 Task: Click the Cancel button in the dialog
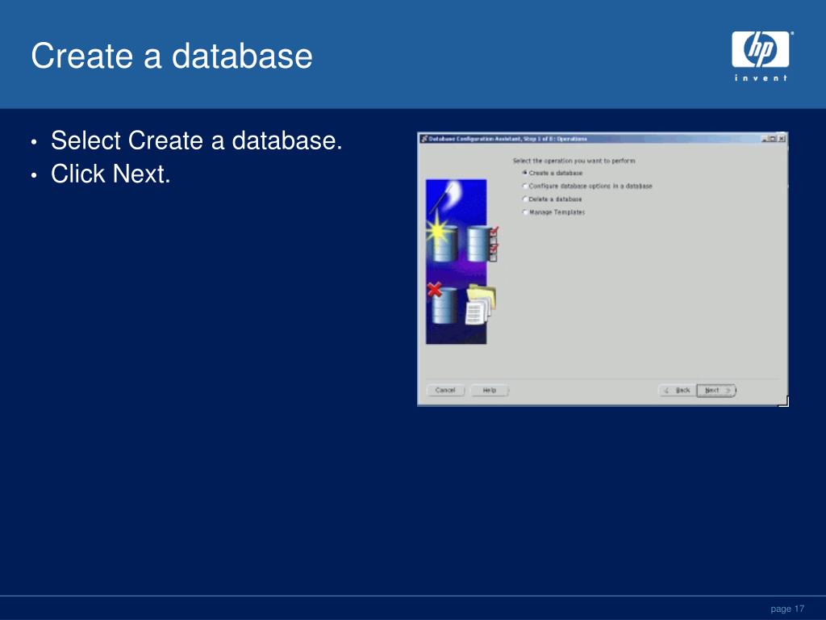pyautogui.click(x=445, y=390)
